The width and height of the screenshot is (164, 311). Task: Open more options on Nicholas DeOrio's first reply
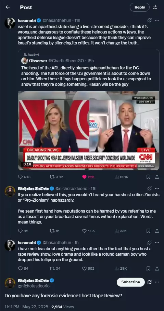157,188
